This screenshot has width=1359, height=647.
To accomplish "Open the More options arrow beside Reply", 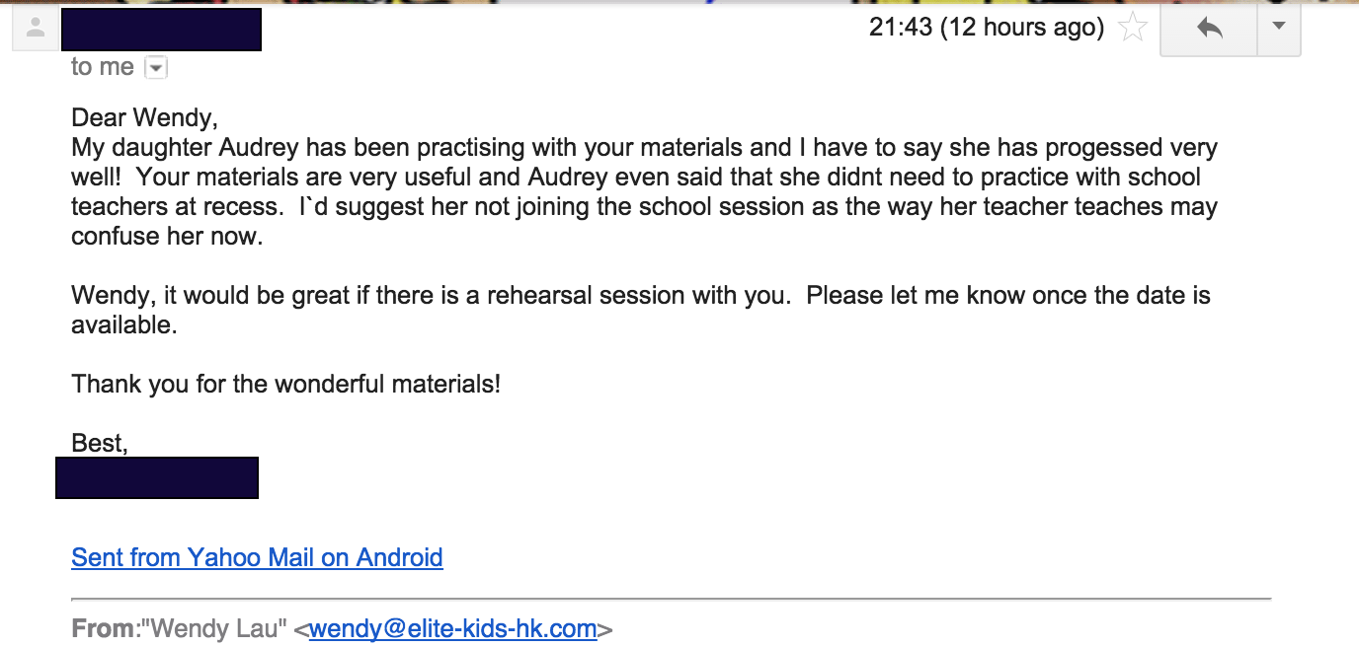I will (x=1279, y=29).
